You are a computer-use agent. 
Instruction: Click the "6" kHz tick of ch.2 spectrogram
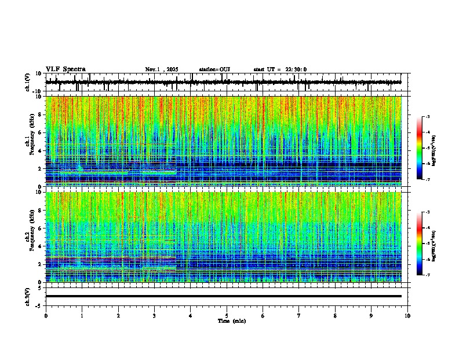pos(40,228)
